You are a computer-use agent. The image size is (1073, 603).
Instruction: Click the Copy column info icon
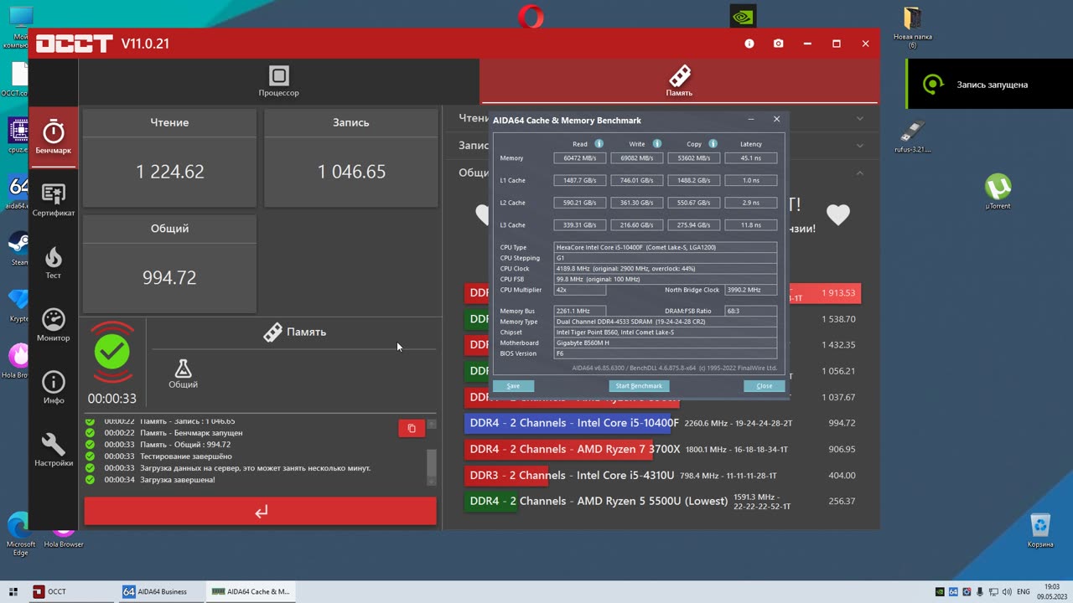713,144
